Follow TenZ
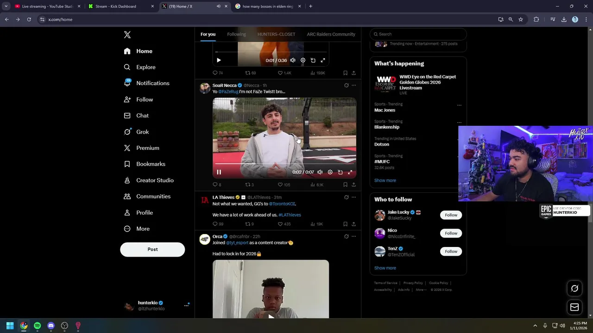 pyautogui.click(x=451, y=252)
